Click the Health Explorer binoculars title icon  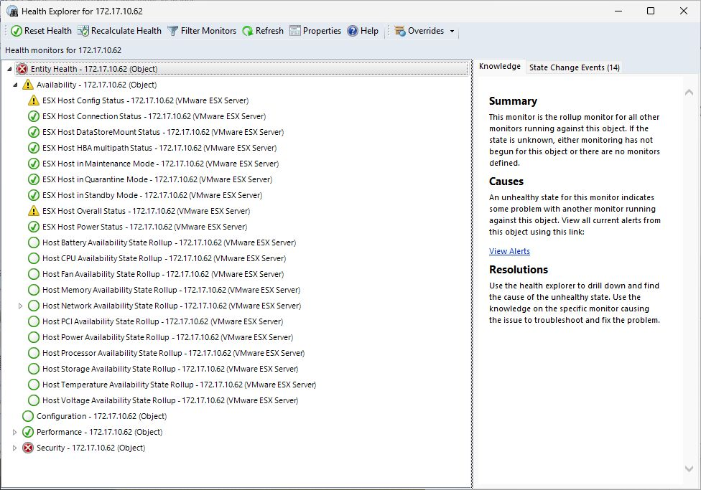tap(12, 11)
